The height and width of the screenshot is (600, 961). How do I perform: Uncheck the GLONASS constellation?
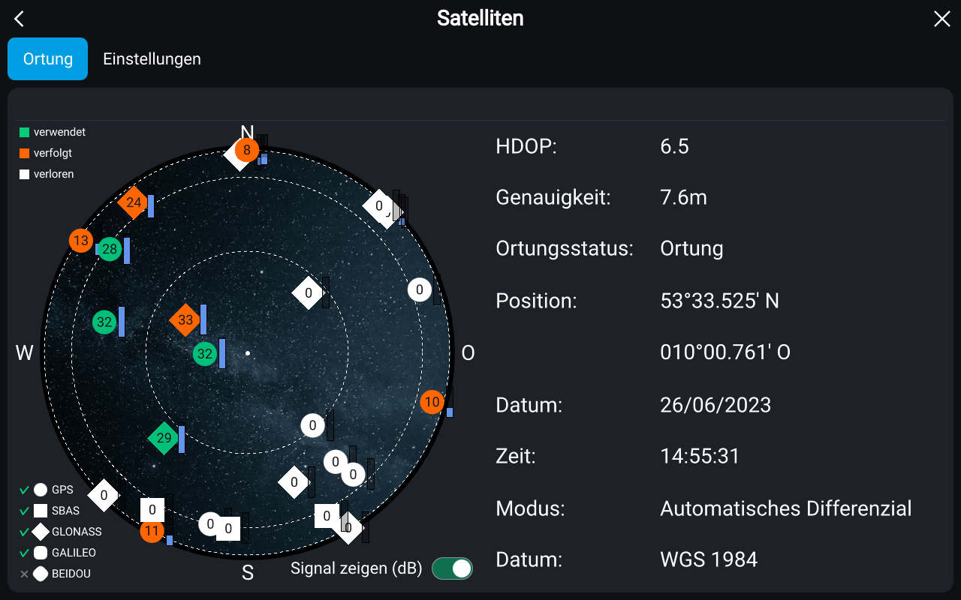point(25,532)
